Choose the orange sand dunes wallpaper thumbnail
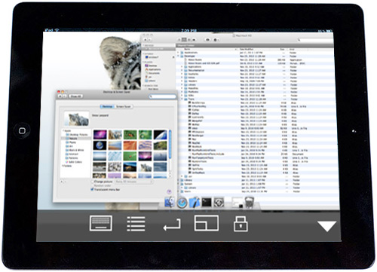This screenshot has width=377, height=272. tap(130, 145)
